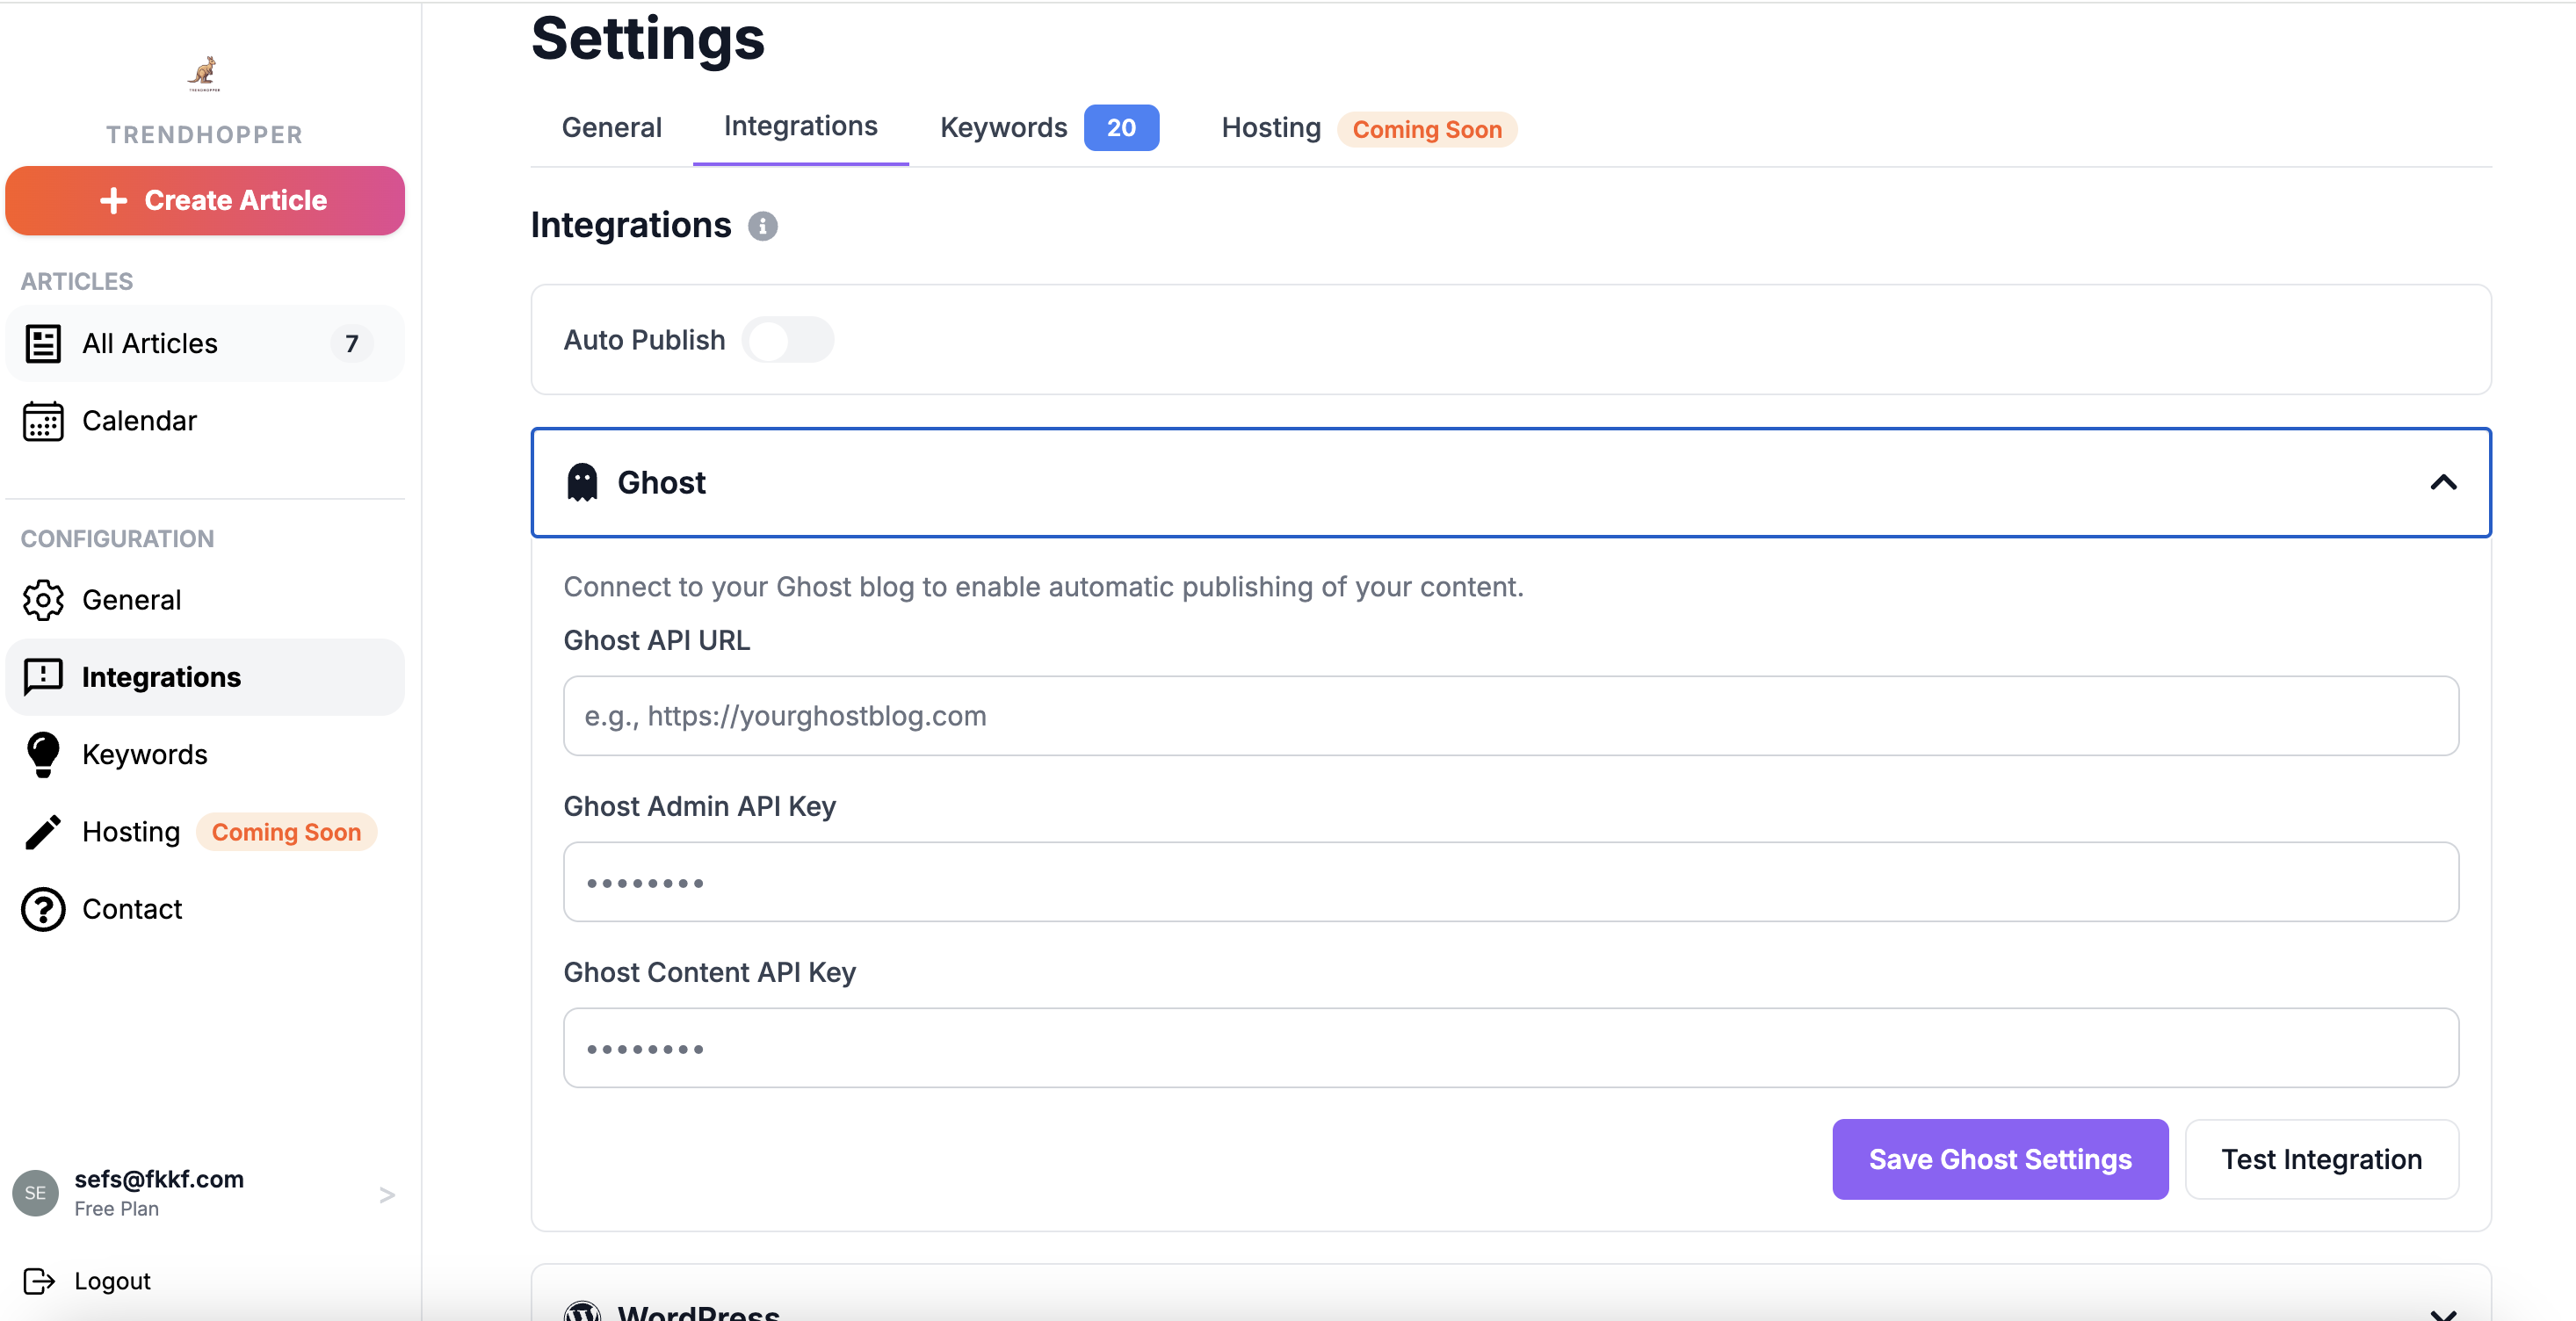Click the sidebar Hosting Coming Soon badge
The height and width of the screenshot is (1321, 2576).
tap(286, 832)
